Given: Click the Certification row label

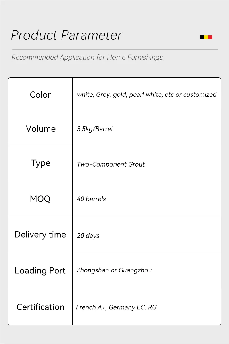Looking at the screenshot, I should pos(40,307).
